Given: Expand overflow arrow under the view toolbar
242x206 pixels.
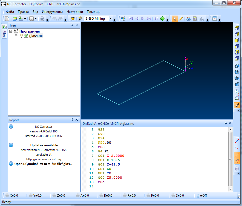Looking at the screenshot, I should (x=238, y=111).
